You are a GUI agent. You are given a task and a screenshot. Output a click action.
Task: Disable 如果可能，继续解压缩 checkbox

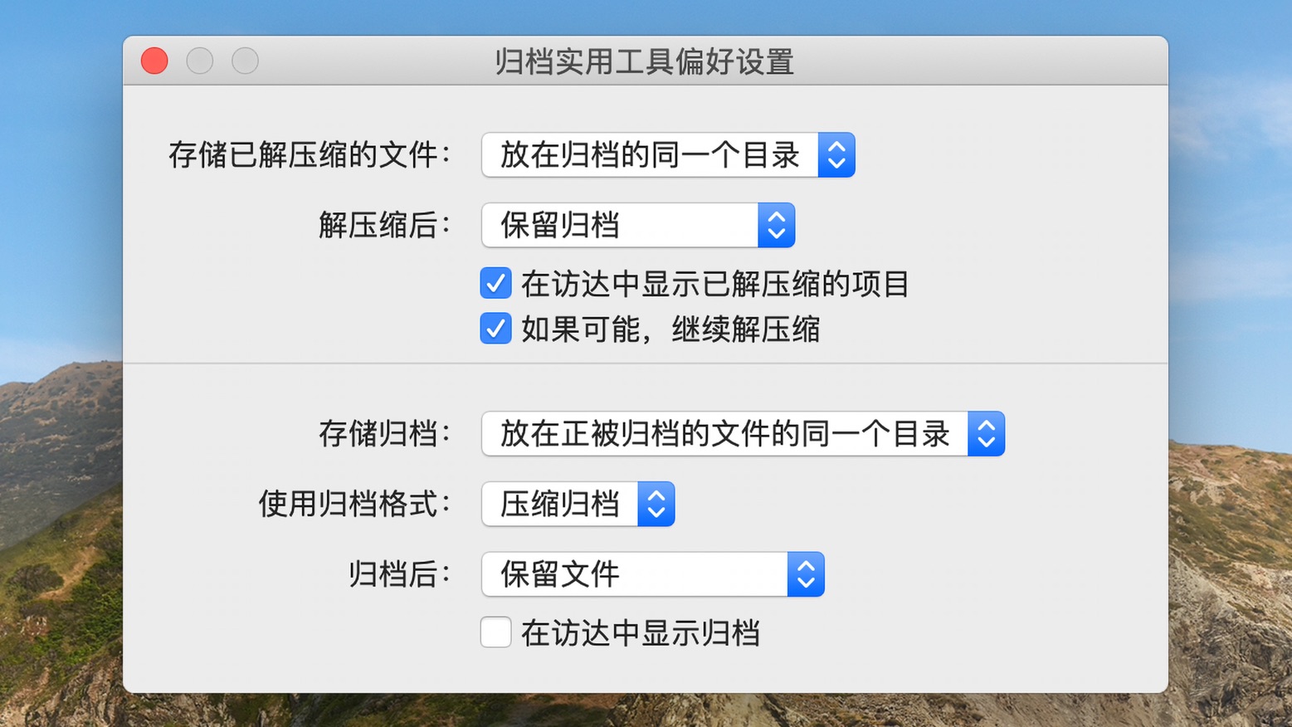(x=495, y=329)
